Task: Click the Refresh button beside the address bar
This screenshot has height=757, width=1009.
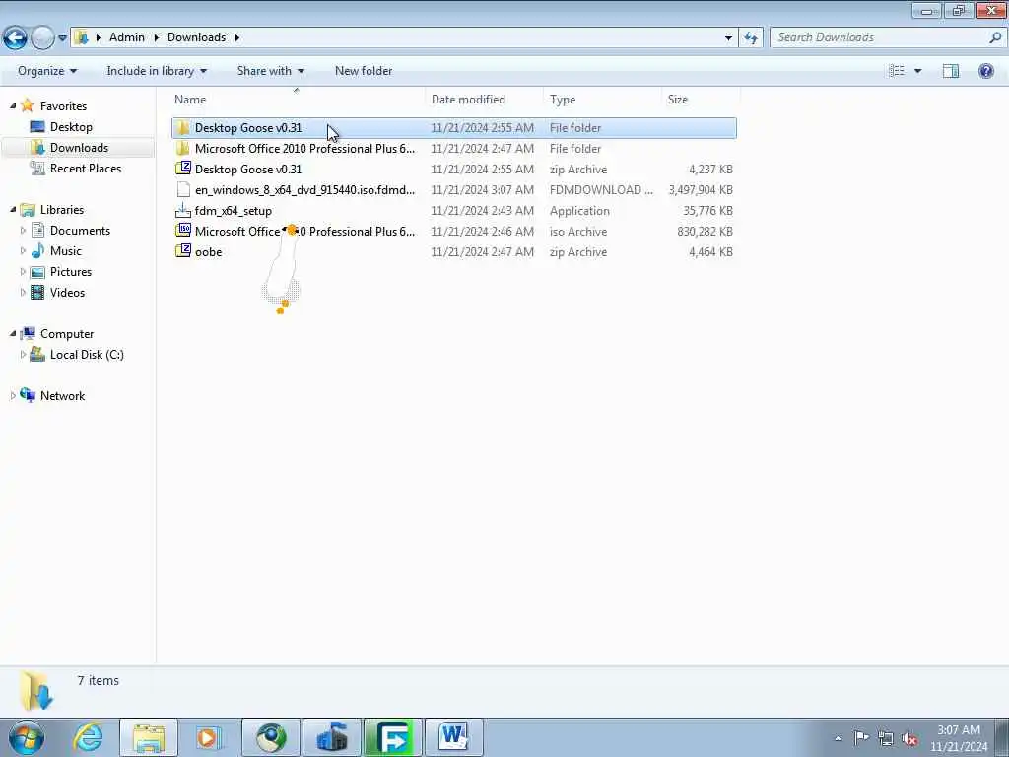Action: point(750,38)
